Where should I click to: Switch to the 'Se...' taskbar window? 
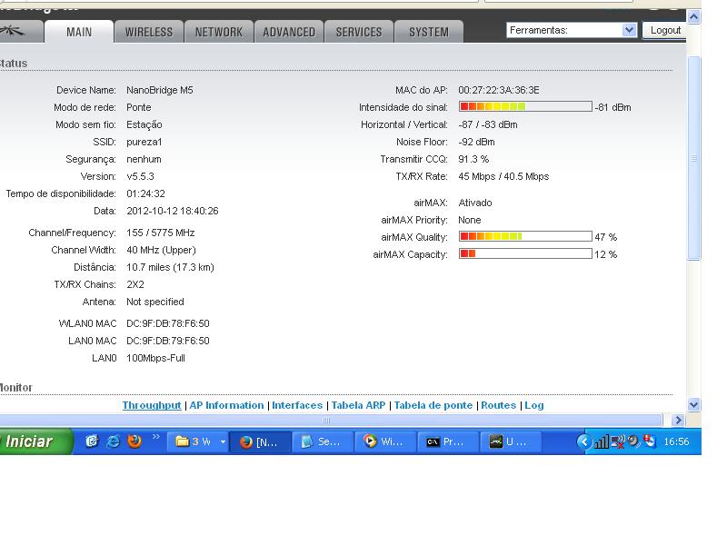(x=324, y=441)
